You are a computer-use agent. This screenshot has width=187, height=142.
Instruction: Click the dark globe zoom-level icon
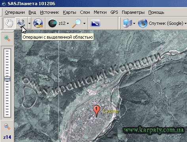pyautogui.click(x=53, y=23)
